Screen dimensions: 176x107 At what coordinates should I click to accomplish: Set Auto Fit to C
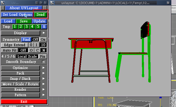(37, 50)
